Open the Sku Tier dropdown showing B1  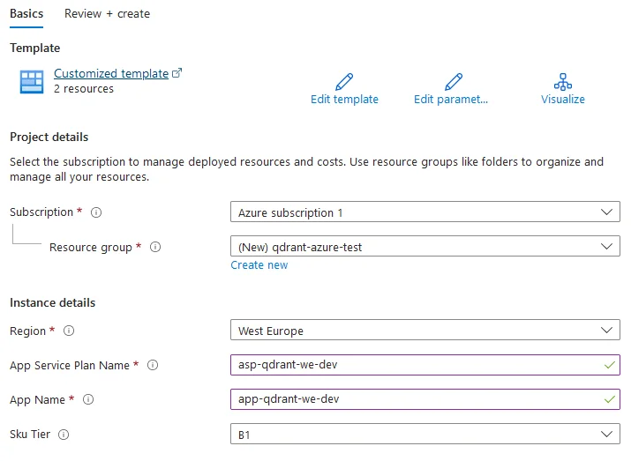[425, 434]
